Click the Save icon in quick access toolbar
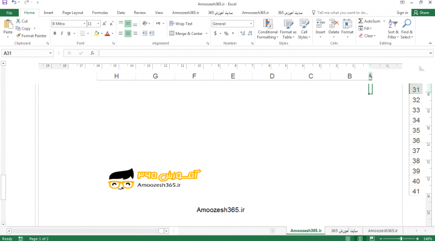The width and height of the screenshot is (435, 241). point(5,2)
